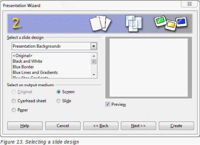This screenshot has height=145, width=200.
Task: Click the white paper sheets banner icon
Action: pos(100,23)
